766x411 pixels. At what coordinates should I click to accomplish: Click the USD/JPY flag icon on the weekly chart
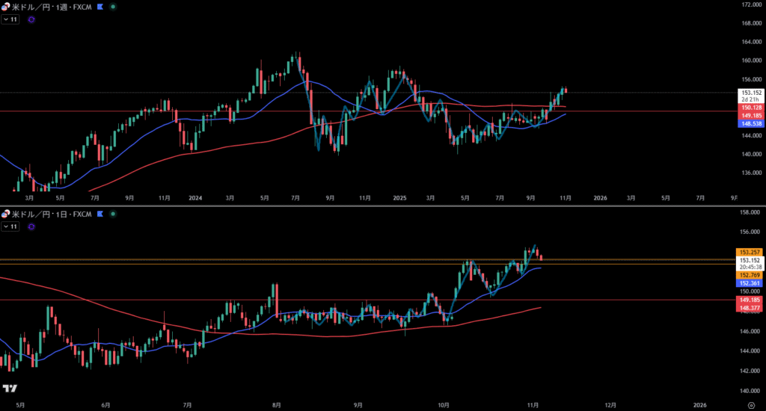6,6
